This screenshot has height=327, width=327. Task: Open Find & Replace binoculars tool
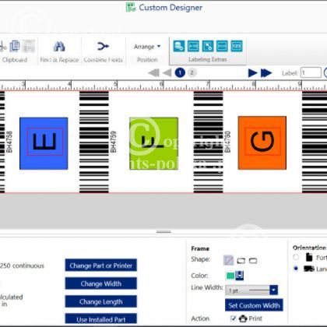click(59, 47)
